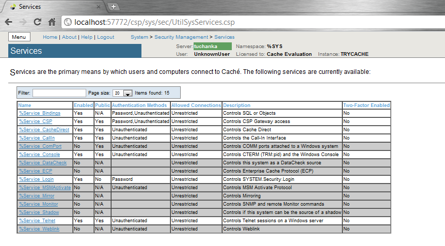
Task: Close the Services browser tab
Action: pyautogui.click(x=99, y=7)
